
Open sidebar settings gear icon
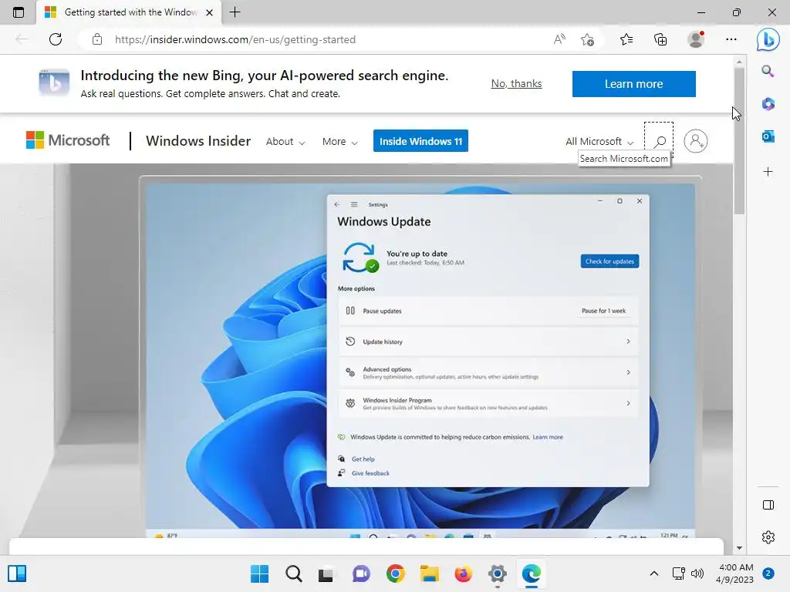tap(768, 537)
